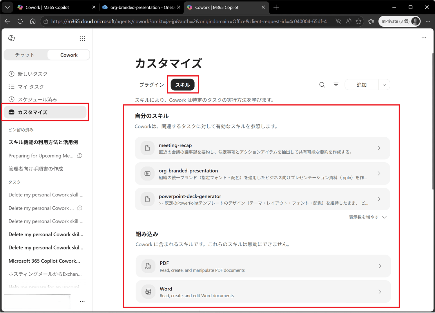435x313 pixels.
Task: Click the カスタマイズ page title
Action: [168, 63]
